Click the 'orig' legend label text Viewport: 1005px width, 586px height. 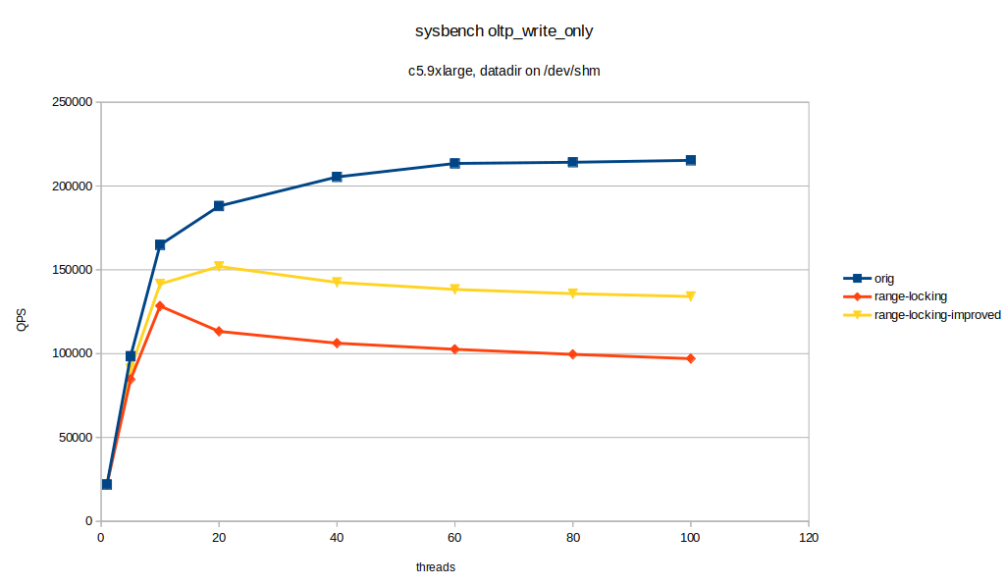click(884, 279)
